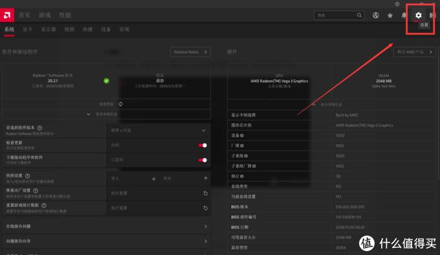
Task: Click the green checkmark status icon
Action: pyautogui.click(x=106, y=81)
